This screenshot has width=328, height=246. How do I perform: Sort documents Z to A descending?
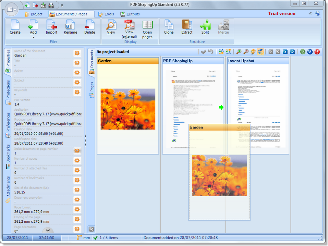pyautogui.click(x=228, y=52)
